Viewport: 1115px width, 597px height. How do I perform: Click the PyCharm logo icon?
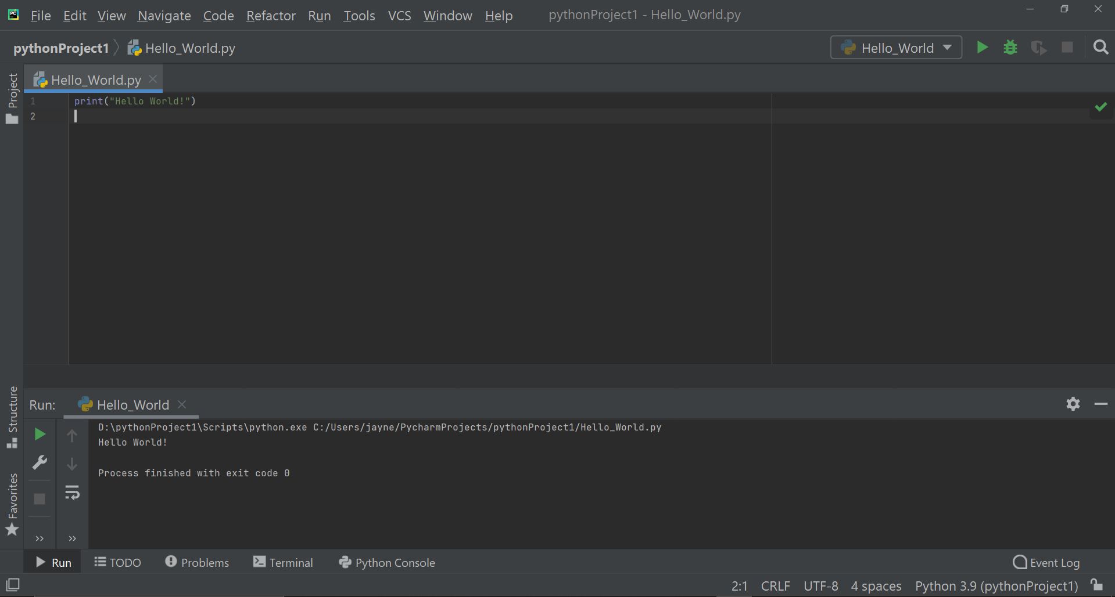tap(13, 15)
